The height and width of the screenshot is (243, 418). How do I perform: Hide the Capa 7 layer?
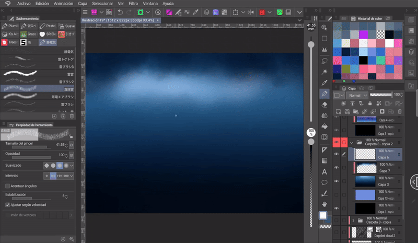[x=336, y=168]
